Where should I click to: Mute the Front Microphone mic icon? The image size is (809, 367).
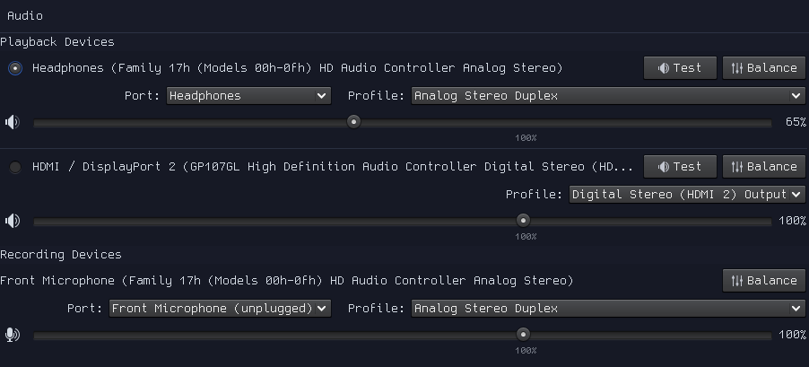[13, 335]
